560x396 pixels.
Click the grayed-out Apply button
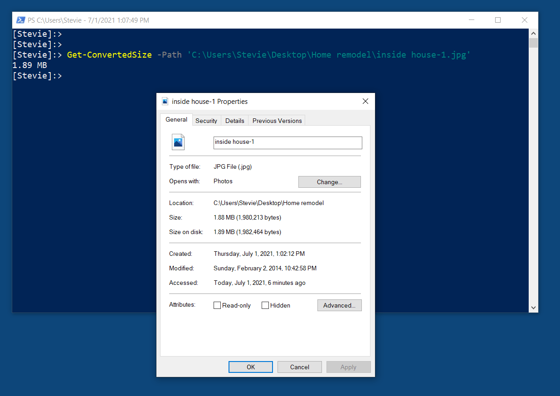[x=348, y=367]
